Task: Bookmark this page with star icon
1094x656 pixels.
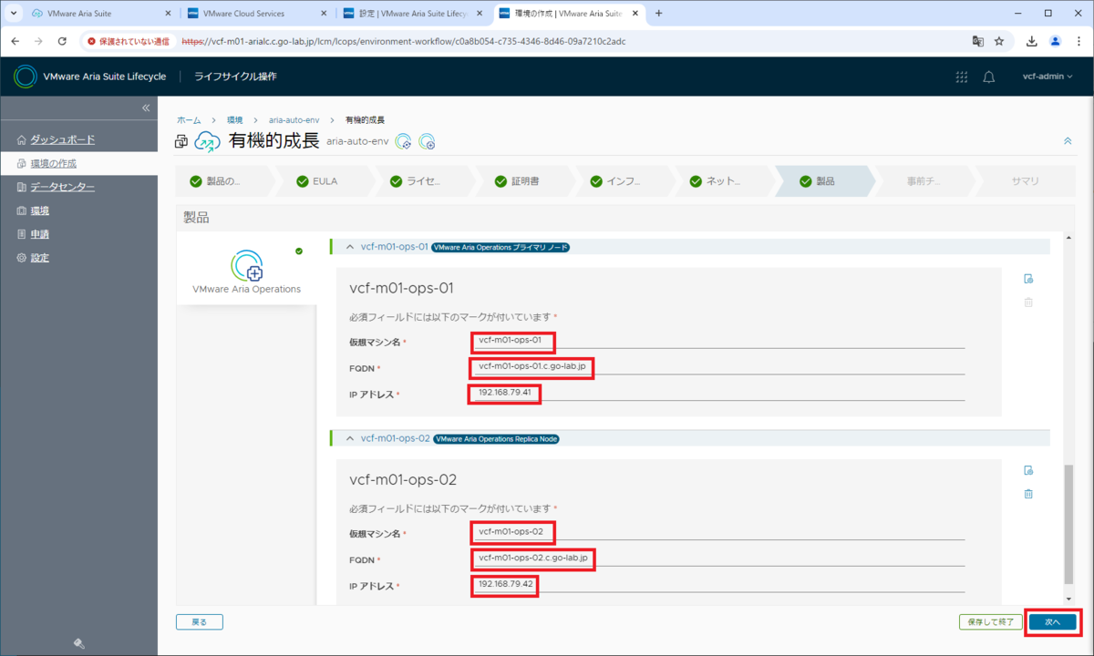Action: click(x=999, y=41)
